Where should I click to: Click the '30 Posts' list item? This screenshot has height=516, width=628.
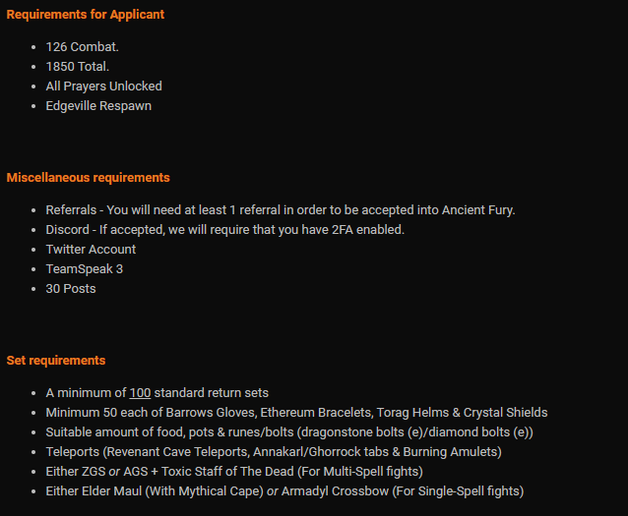71,289
